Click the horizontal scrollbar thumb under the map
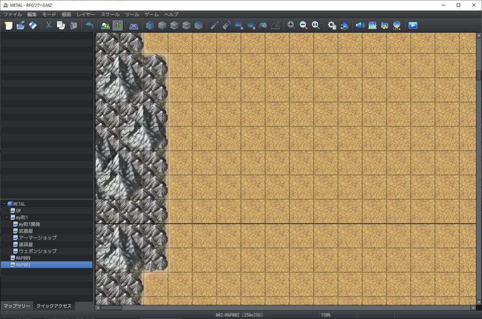The height and width of the screenshot is (319, 482). (111, 308)
